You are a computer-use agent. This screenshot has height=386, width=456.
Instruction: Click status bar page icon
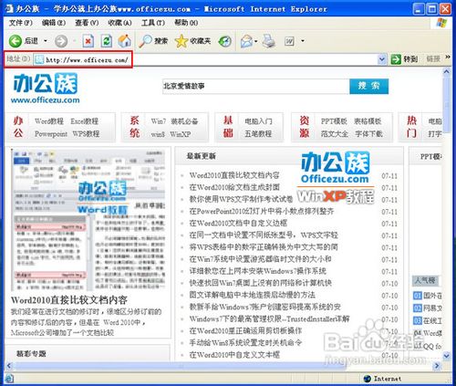pyautogui.click(x=9, y=379)
